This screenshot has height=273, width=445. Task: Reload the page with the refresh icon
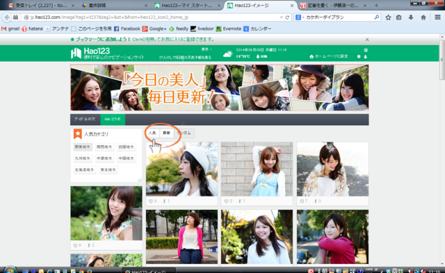click(287, 17)
